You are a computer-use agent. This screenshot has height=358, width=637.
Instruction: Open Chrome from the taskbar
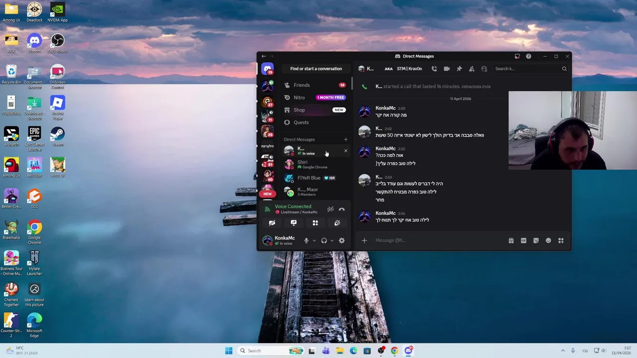point(394,351)
